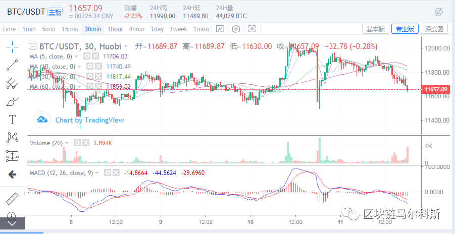The image size is (455, 234).
Task: Click the 11657.09 current price label on axis
Action: [437, 90]
